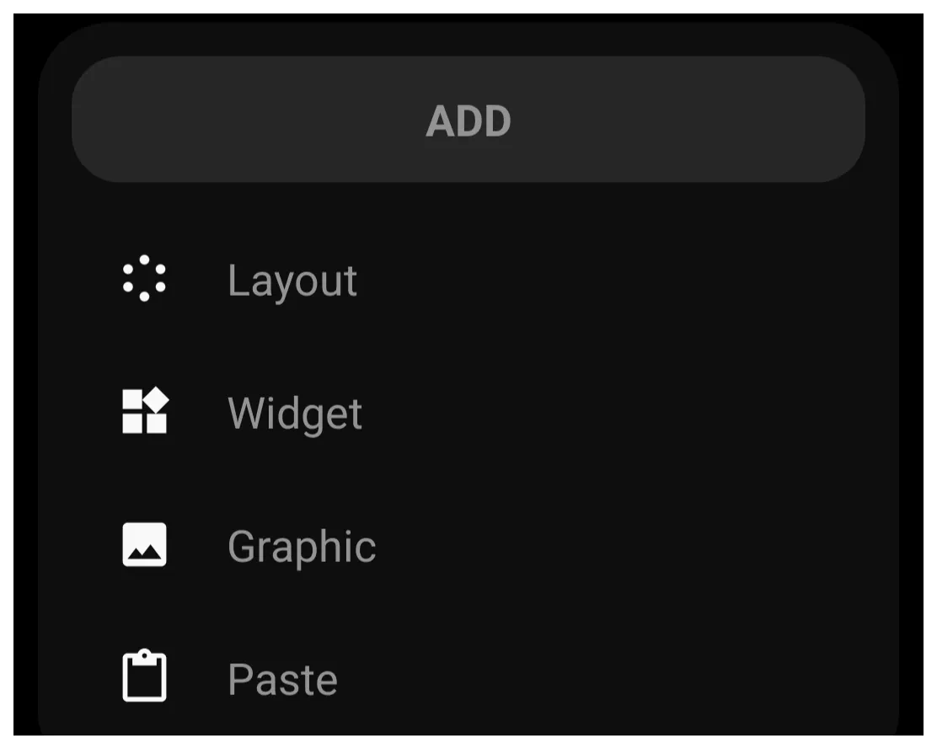Open the Graphic menu entry
Image resolution: width=937 pixels, height=749 pixels.
468,545
